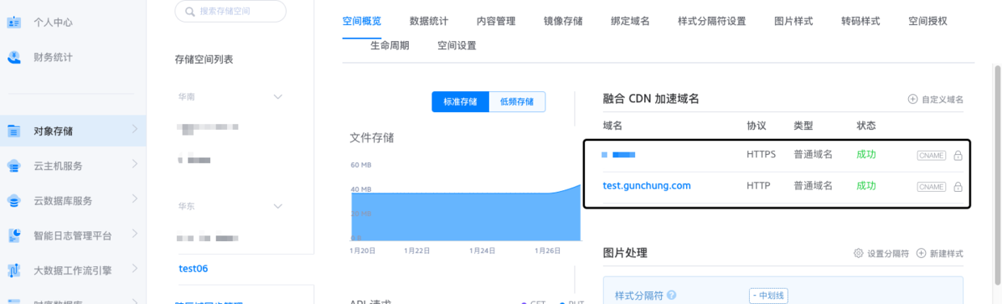The width and height of the screenshot is (1002, 304).
Task: Click 融合 CDN 加速域名 heading
Action: click(x=650, y=98)
